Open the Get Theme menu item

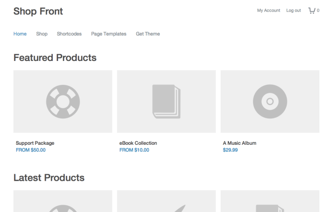pos(148,34)
